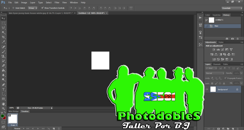Select the Path Selection tool
The width and height of the screenshot is (244, 130).
[3, 94]
